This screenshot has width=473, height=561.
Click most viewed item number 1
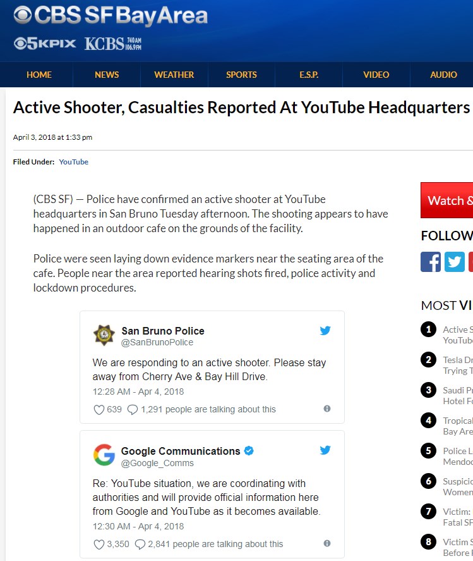pos(429,329)
